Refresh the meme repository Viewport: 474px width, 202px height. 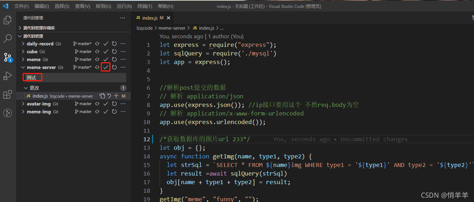[x=114, y=59]
